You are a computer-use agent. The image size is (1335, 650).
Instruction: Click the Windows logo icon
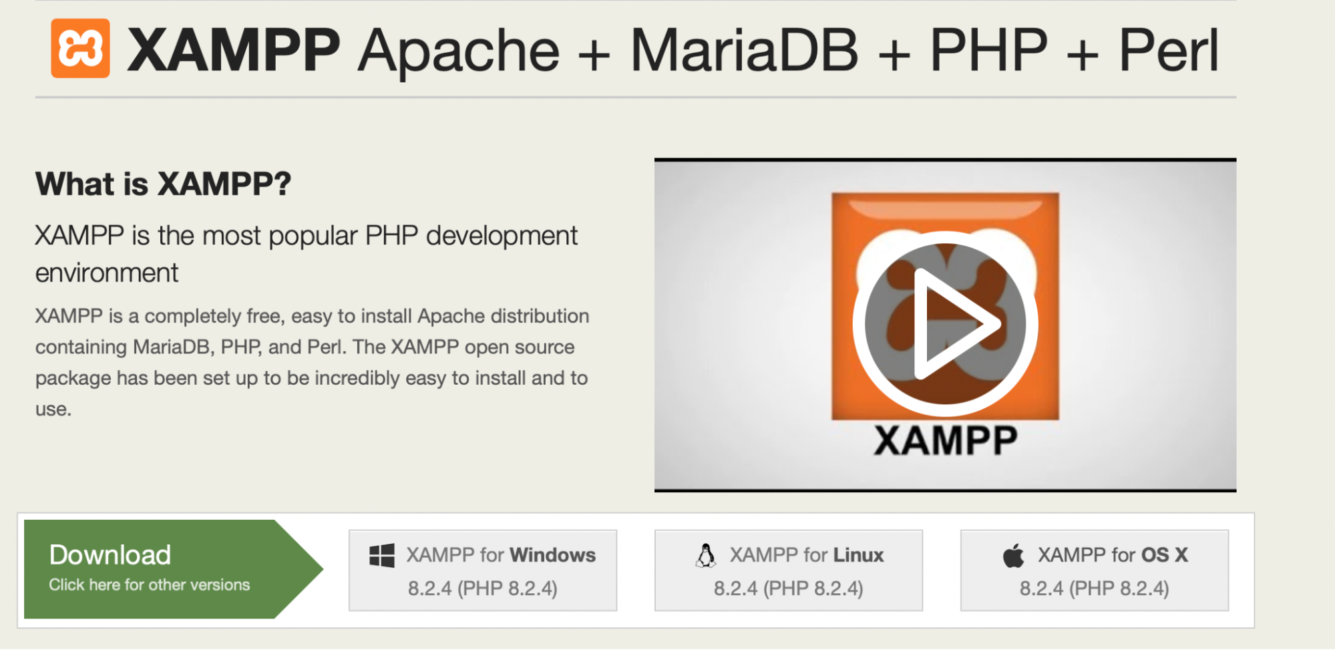click(382, 555)
